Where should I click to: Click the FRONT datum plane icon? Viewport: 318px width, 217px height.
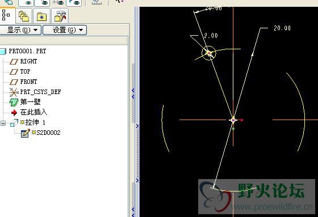(14, 82)
